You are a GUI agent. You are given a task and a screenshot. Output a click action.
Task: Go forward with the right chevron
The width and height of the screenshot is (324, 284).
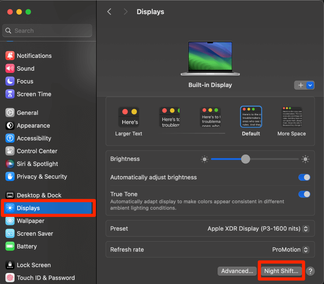[x=125, y=12]
